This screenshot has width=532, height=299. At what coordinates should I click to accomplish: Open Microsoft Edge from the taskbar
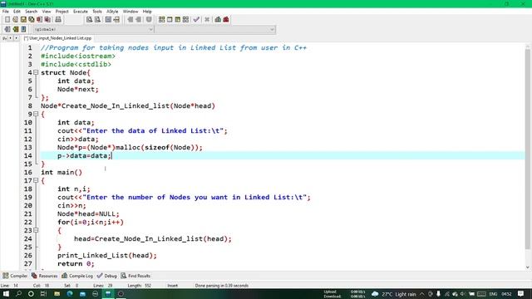click(70, 294)
